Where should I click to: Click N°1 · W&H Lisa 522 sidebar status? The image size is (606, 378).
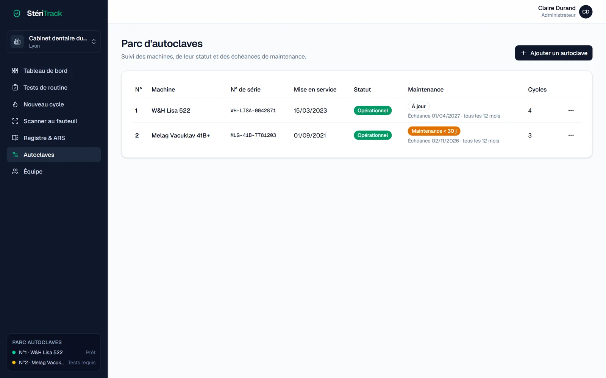(41, 352)
